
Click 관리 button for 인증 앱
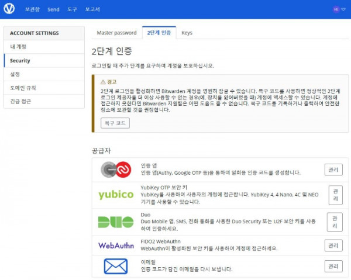point(333,170)
